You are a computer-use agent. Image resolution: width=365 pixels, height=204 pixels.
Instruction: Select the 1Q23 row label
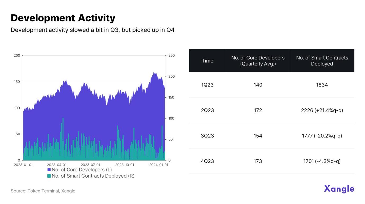(x=207, y=85)
